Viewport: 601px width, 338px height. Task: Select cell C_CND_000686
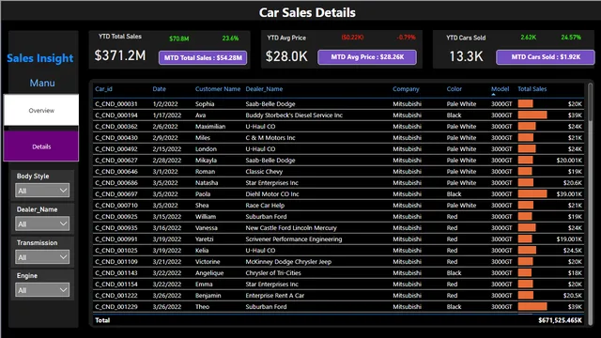coord(116,183)
